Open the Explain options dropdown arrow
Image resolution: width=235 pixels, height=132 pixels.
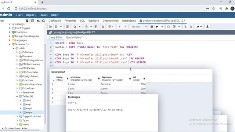point(179,27)
